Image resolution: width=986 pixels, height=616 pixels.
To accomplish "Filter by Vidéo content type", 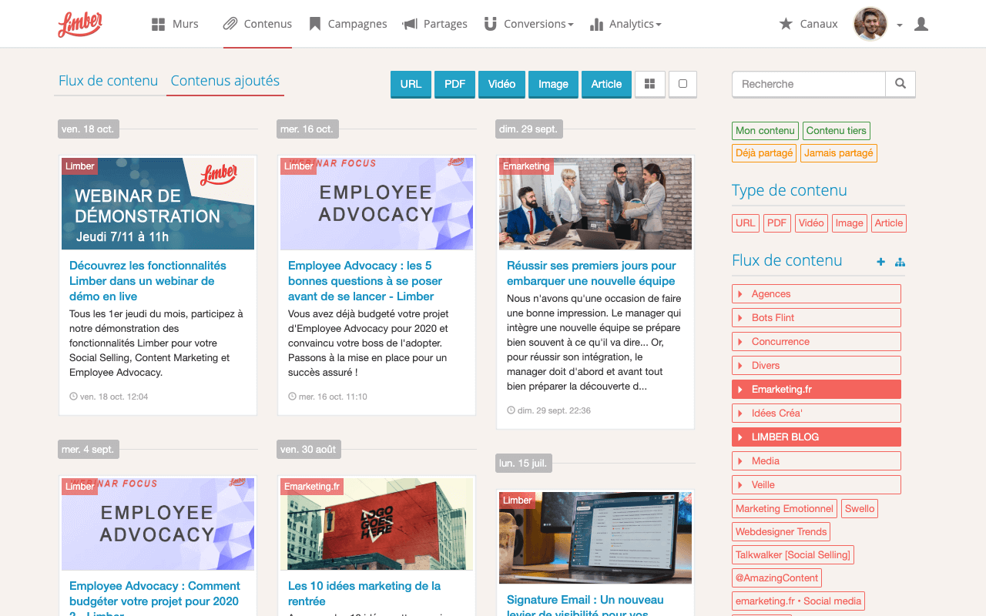I will [811, 223].
